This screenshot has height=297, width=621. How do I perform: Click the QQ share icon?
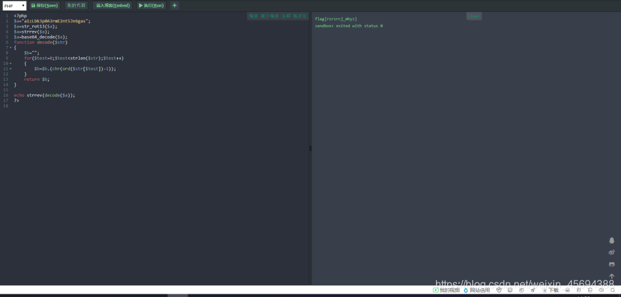[x=612, y=240]
